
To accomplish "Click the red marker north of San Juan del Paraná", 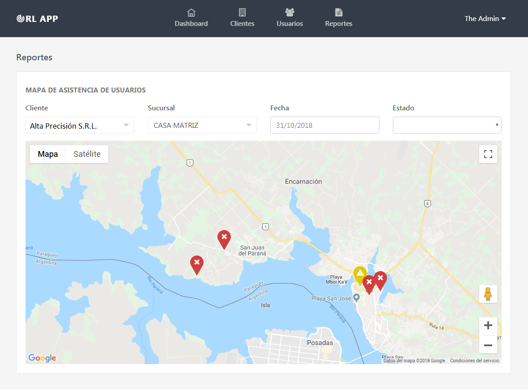I will pos(224,239).
